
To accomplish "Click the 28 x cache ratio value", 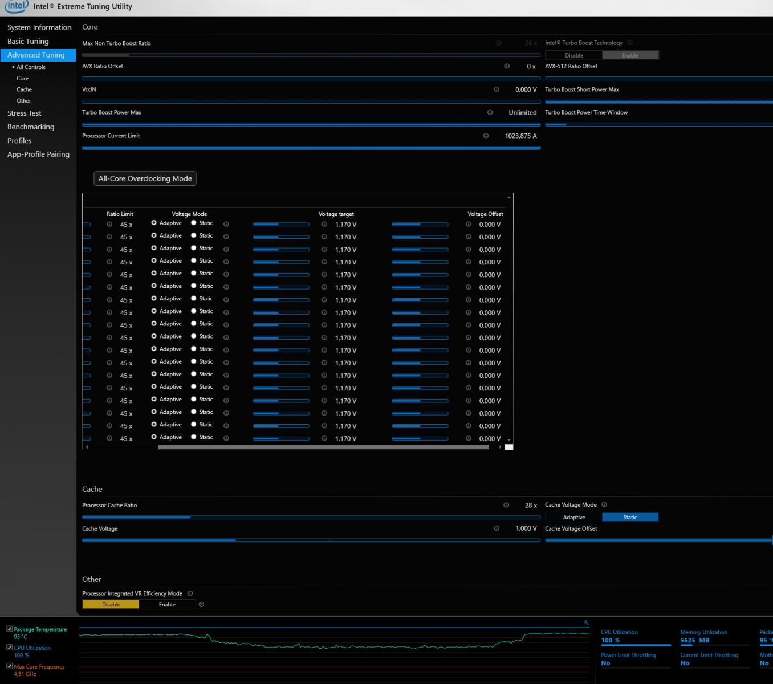I will point(531,505).
